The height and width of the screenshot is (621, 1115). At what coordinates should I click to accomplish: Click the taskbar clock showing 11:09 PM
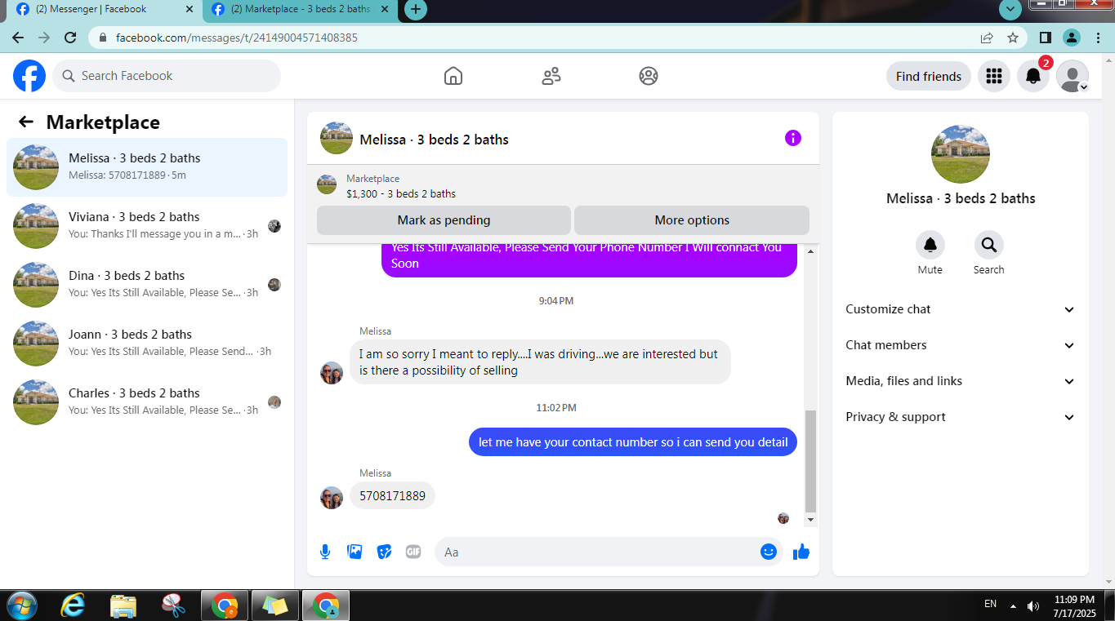point(1074,605)
